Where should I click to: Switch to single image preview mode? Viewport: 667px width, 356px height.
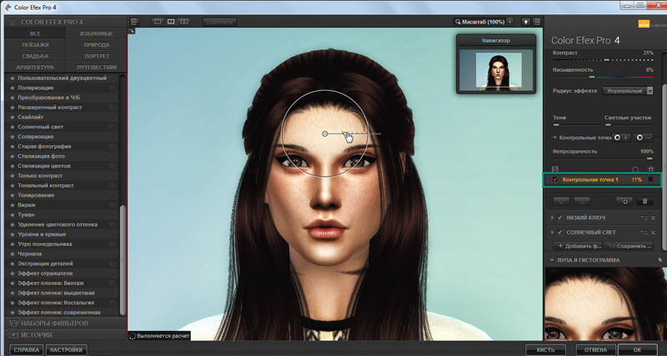[158, 22]
